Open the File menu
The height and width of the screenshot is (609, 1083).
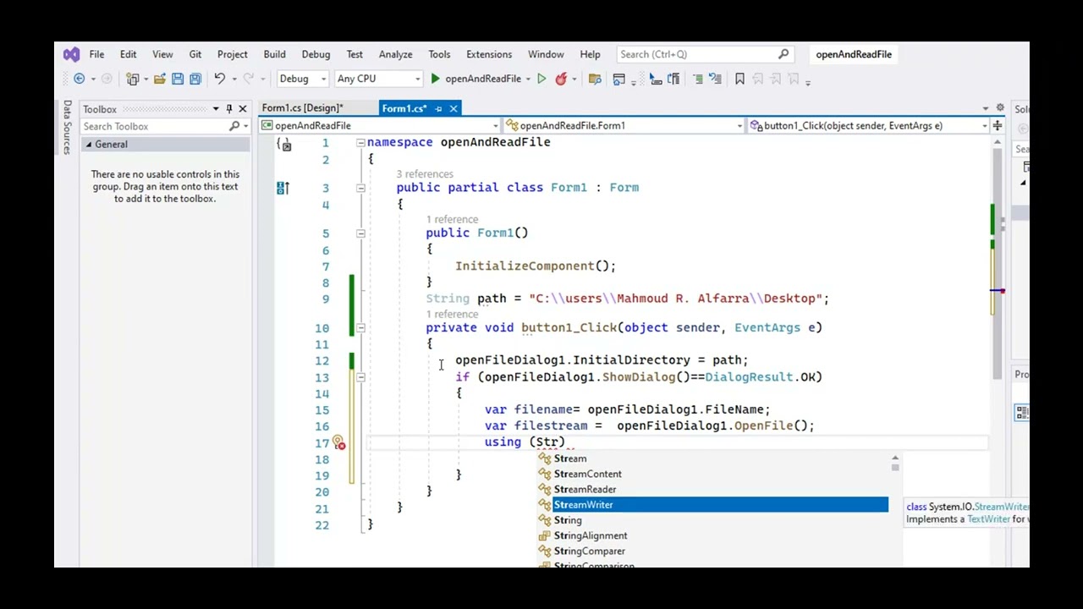click(x=96, y=54)
